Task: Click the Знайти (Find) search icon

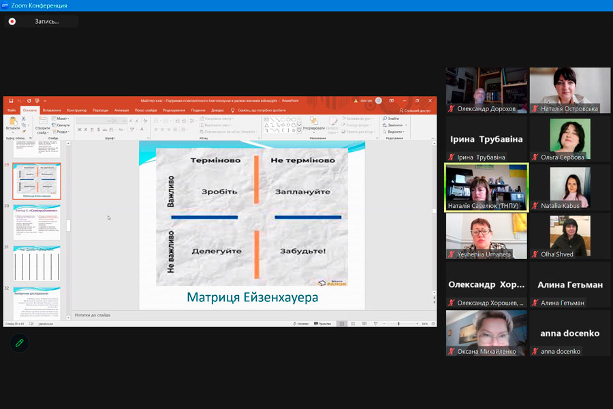Action: 384,119
